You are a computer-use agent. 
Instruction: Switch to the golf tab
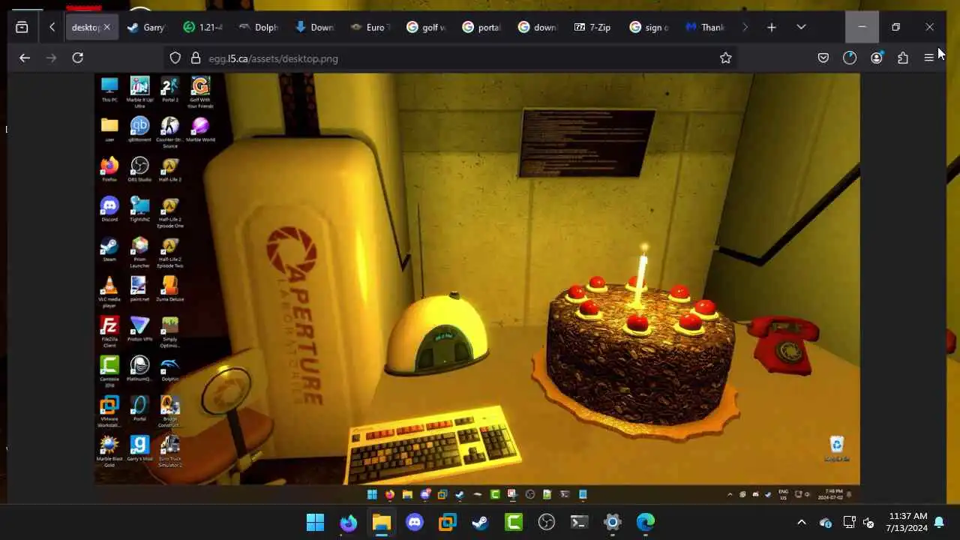(425, 27)
